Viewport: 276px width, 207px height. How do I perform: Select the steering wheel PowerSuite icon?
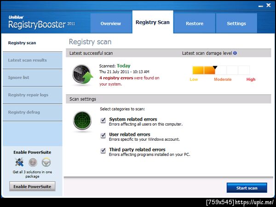(x=46, y=162)
